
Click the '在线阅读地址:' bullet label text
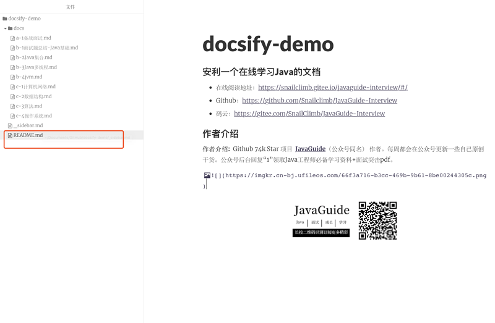[x=236, y=88]
